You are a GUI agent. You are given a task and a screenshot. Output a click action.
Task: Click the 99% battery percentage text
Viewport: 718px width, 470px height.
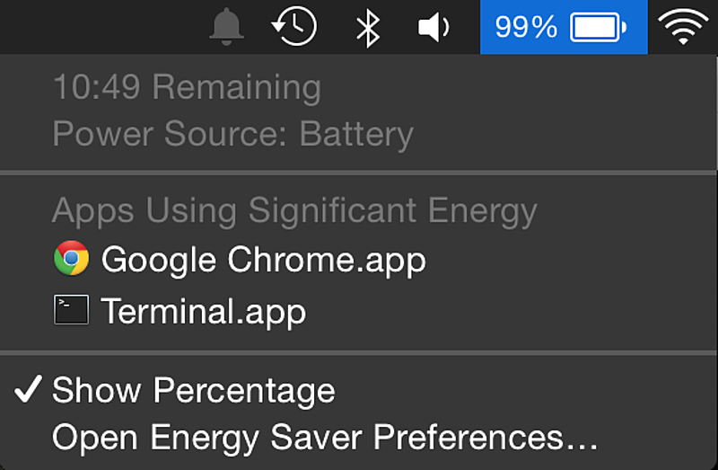pyautogui.click(x=526, y=27)
